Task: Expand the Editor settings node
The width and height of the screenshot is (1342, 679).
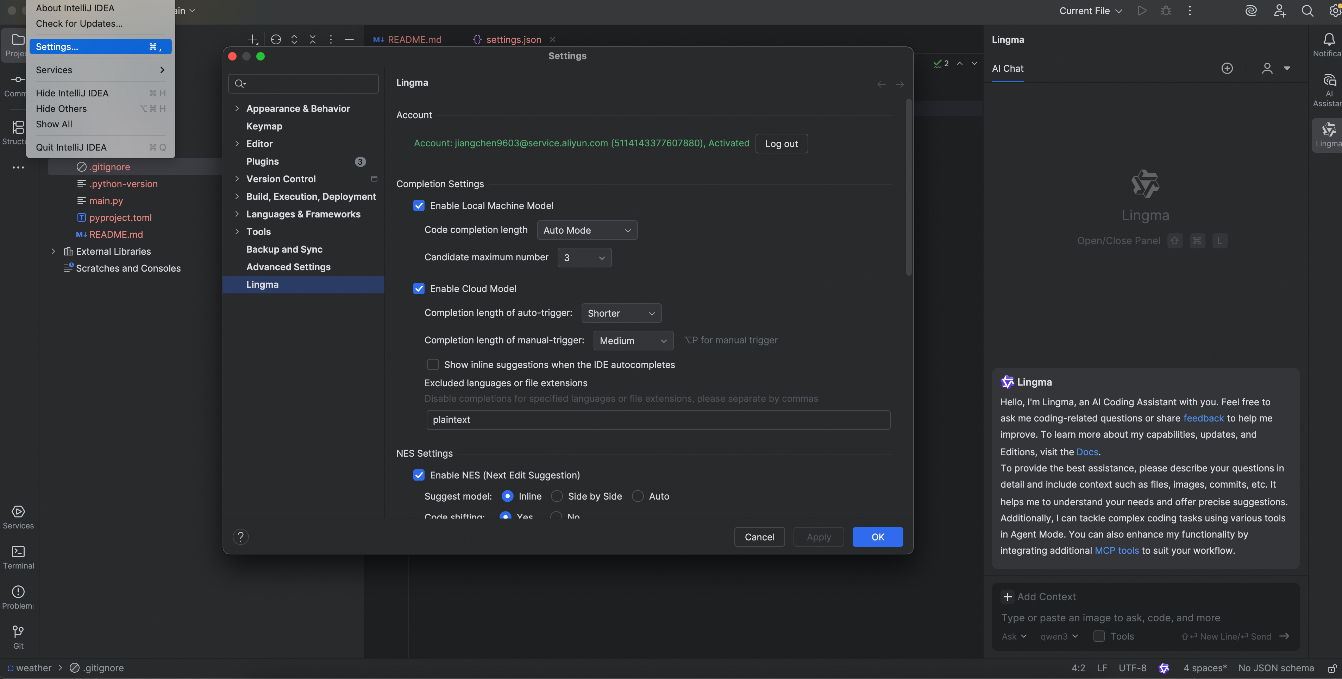Action: click(237, 144)
